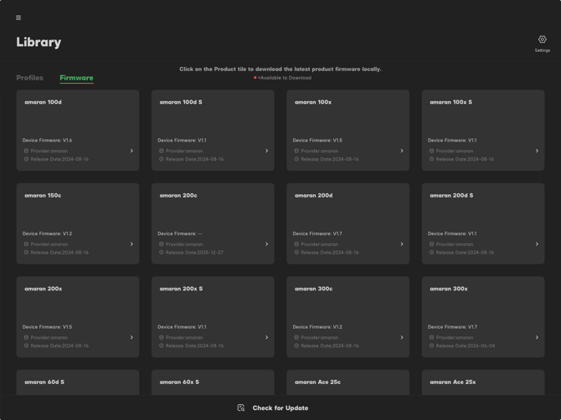This screenshot has height=420, width=561.
Task: Click release date clock icon on amaran 200c
Action: (x=162, y=253)
